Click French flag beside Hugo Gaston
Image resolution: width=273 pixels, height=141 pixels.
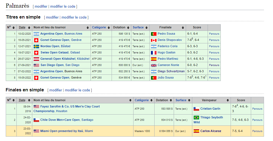[153, 53]
